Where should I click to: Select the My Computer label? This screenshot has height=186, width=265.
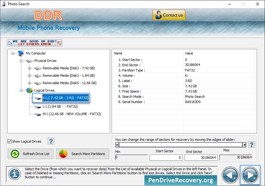click(36, 53)
